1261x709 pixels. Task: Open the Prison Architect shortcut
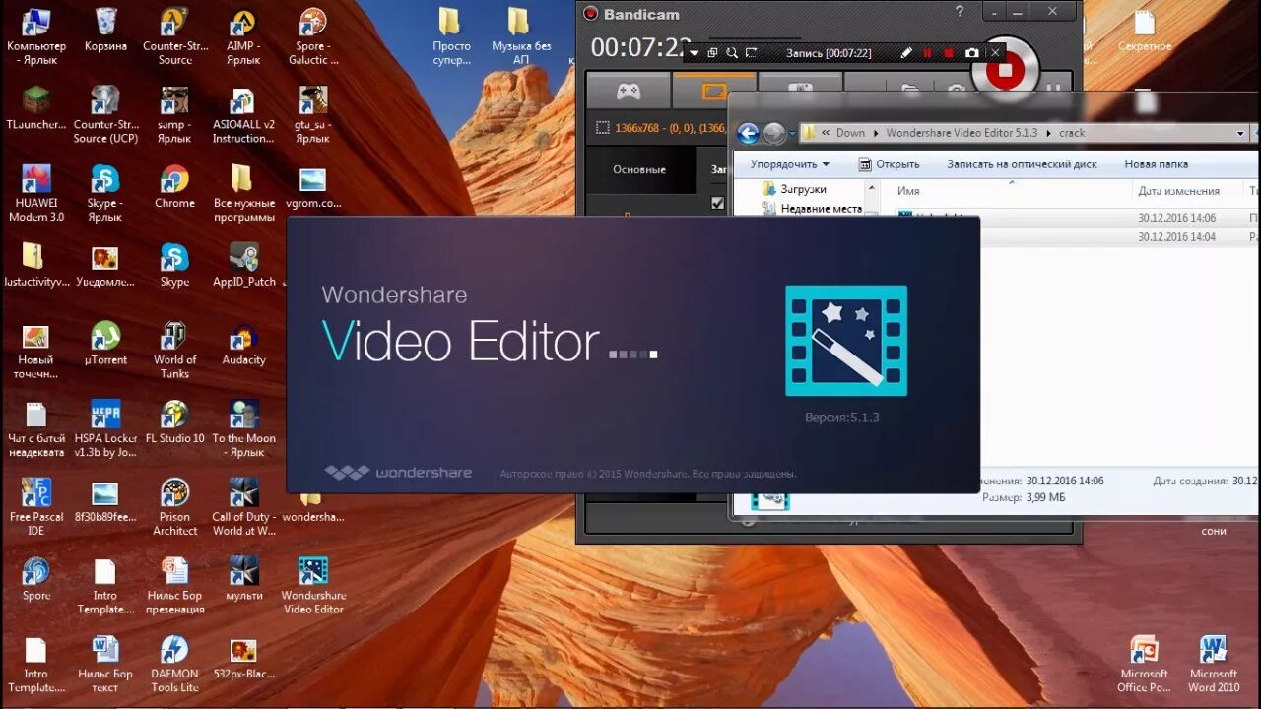pos(174,506)
